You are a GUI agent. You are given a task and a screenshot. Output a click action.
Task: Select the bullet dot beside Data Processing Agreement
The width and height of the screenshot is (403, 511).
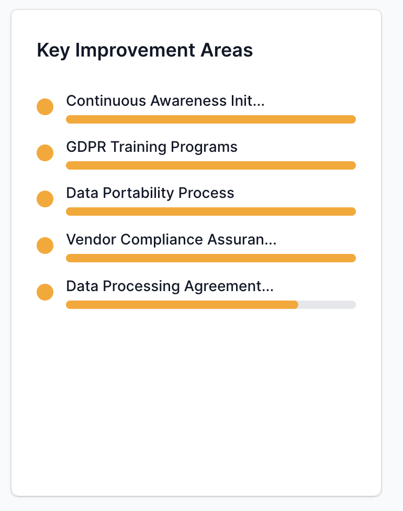coord(45,292)
